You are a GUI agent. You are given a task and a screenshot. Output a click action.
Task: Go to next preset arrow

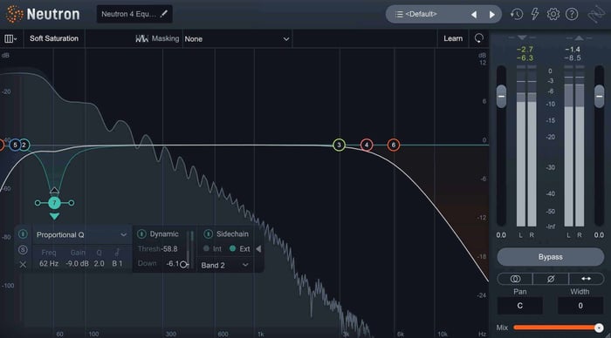click(x=491, y=15)
